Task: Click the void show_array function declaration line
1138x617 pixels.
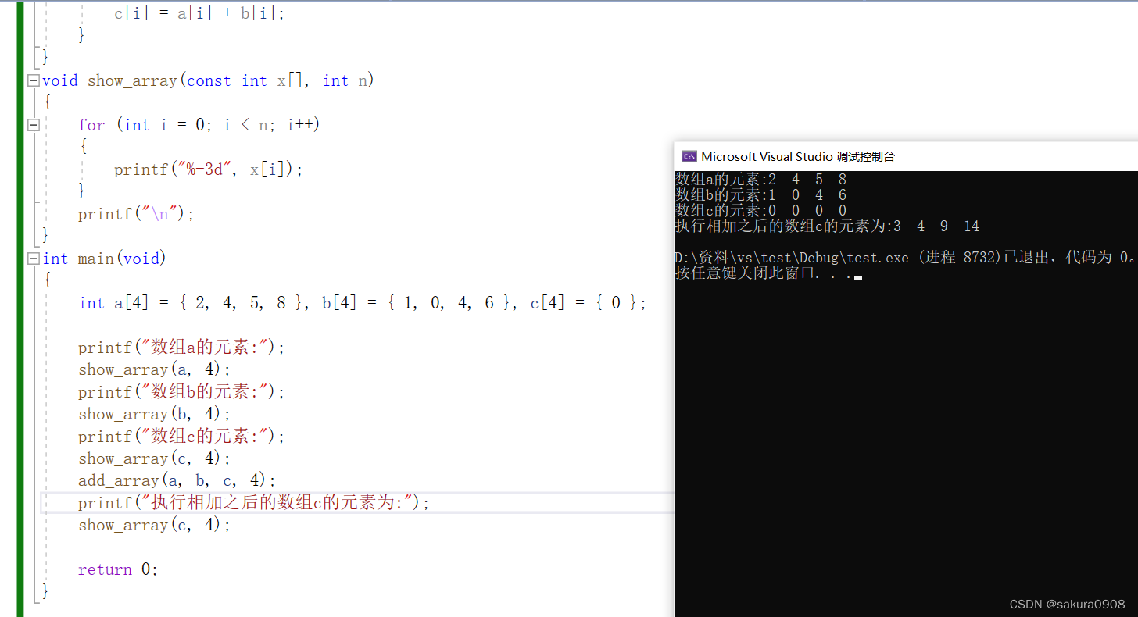Action: tap(208, 80)
